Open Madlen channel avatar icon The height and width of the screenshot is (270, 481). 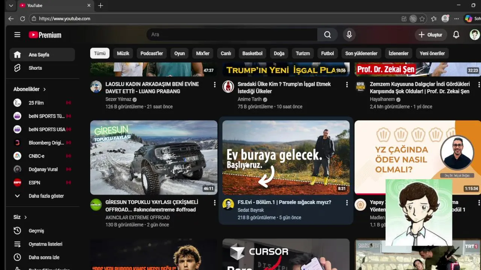click(x=360, y=205)
